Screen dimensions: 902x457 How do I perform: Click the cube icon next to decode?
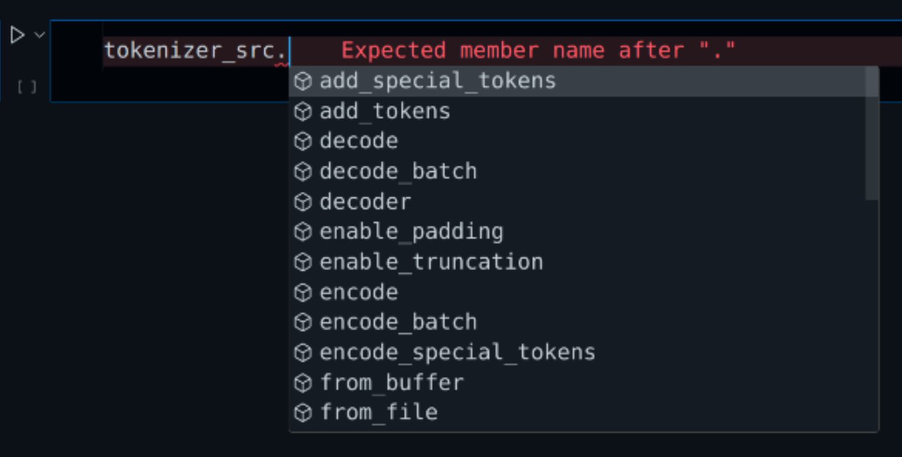pos(303,140)
